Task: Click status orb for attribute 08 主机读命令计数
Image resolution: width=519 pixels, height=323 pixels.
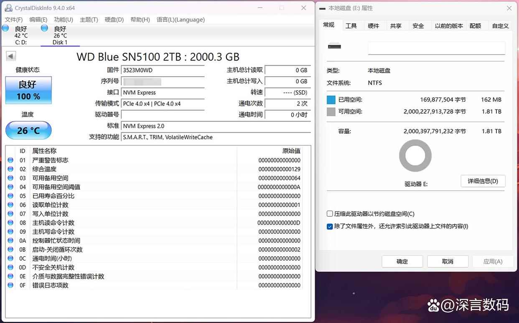Action: (x=10, y=223)
